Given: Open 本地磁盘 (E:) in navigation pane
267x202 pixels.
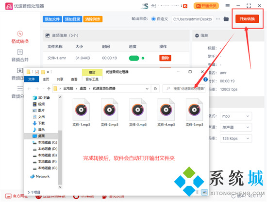Looking at the screenshot, I should click(45, 155).
